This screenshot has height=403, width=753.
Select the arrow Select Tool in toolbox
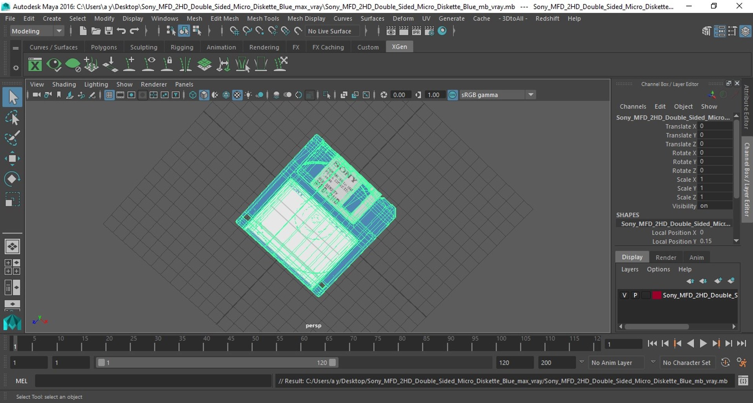(x=13, y=97)
